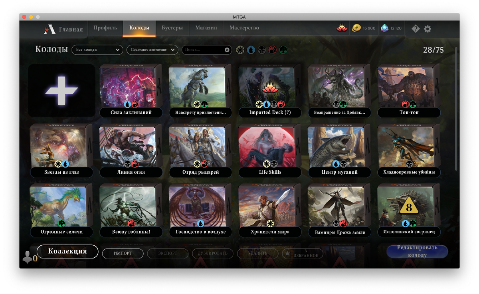Image resolution: width=479 pixels, height=294 pixels.
Task: Select the Линия огня deck
Action: click(131, 151)
